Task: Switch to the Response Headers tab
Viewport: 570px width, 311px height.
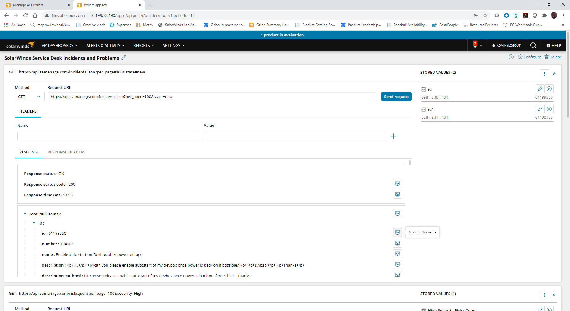Action: pos(66,152)
